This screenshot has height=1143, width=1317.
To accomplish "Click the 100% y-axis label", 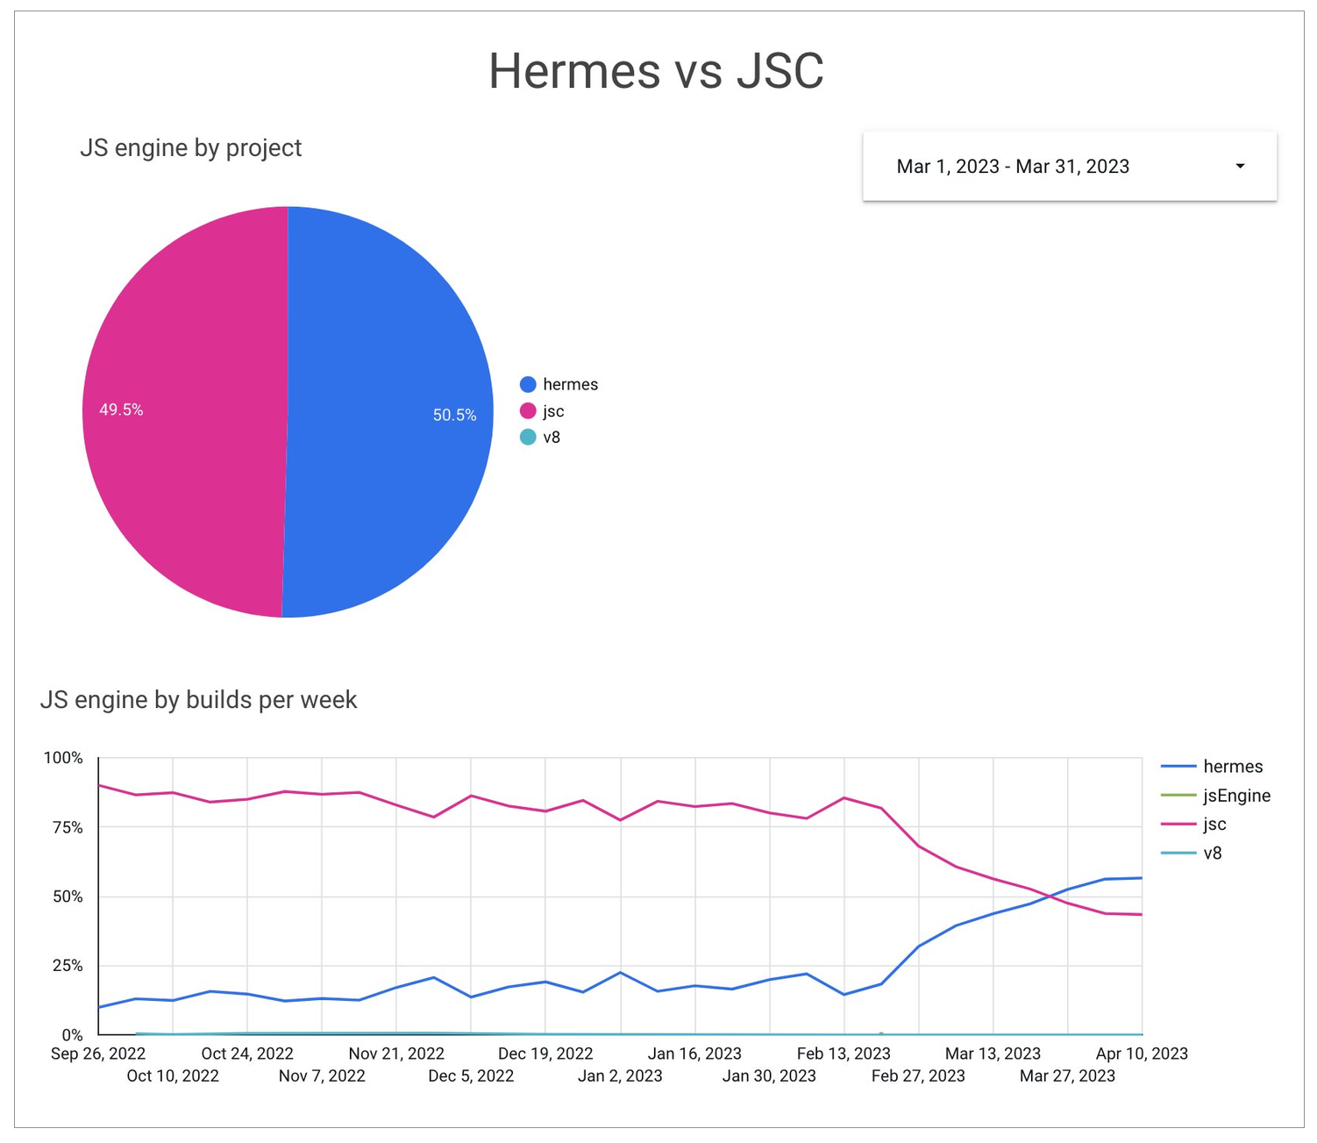I will coord(63,758).
